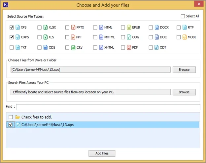Check the ODG file type checkbox

point(123,37)
